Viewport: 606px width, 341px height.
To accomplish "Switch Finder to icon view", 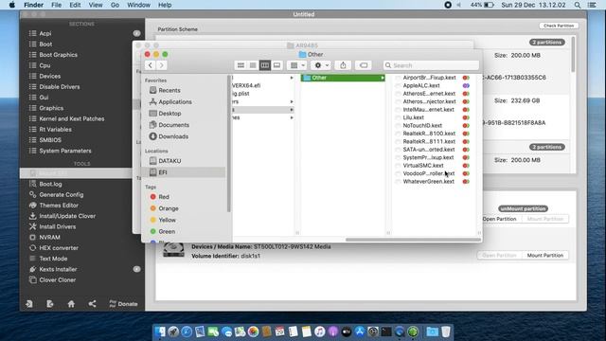I will click(241, 65).
